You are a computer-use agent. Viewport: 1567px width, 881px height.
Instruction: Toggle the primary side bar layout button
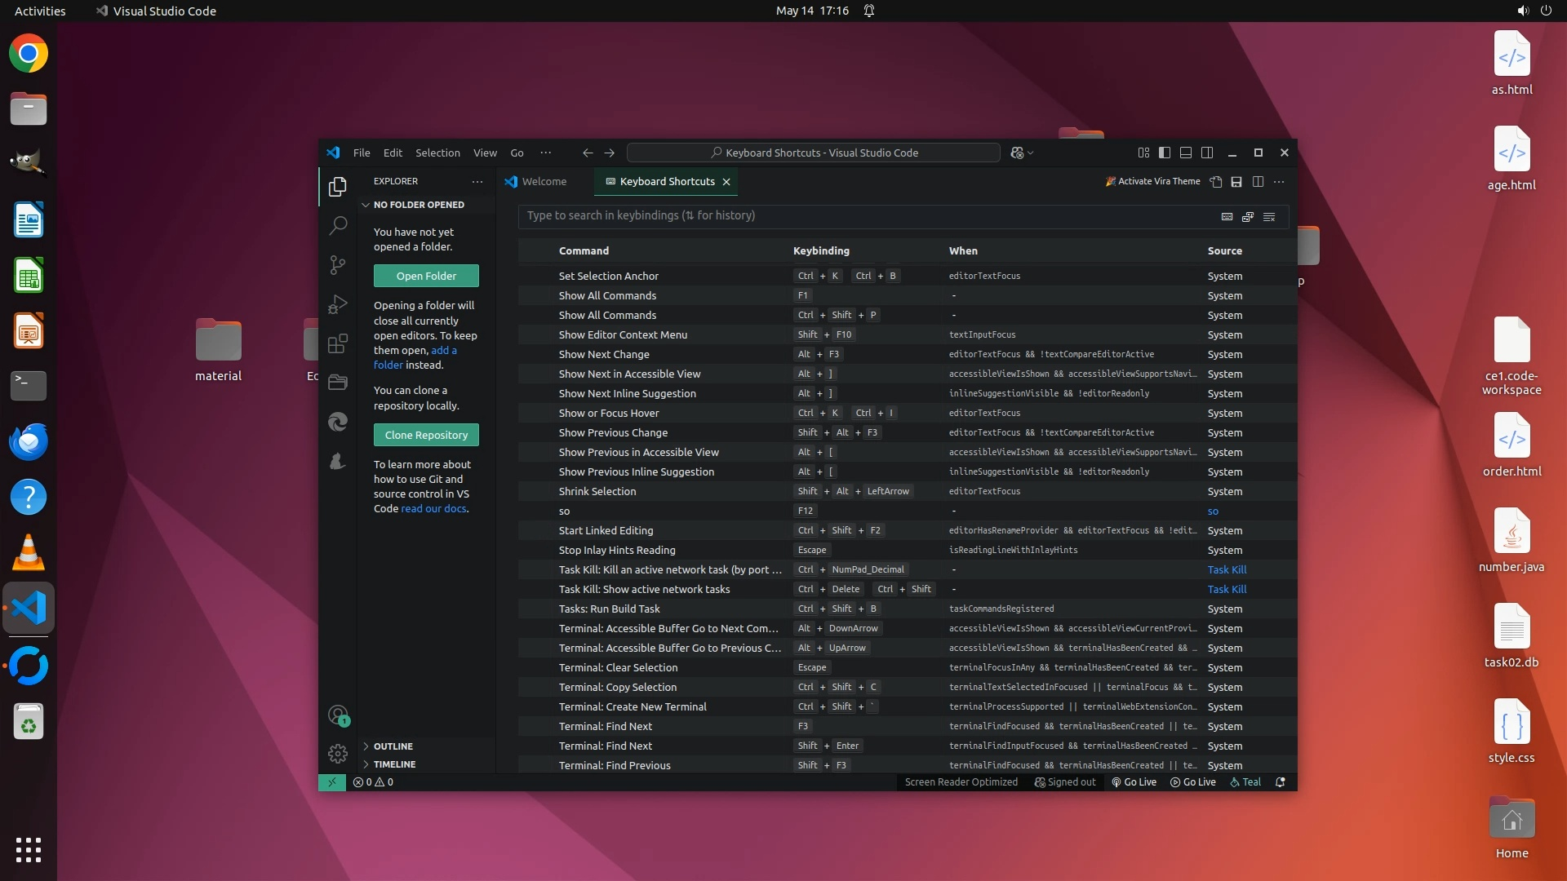click(x=1165, y=153)
